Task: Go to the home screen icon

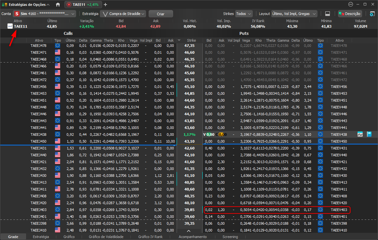Action: [58, 5]
